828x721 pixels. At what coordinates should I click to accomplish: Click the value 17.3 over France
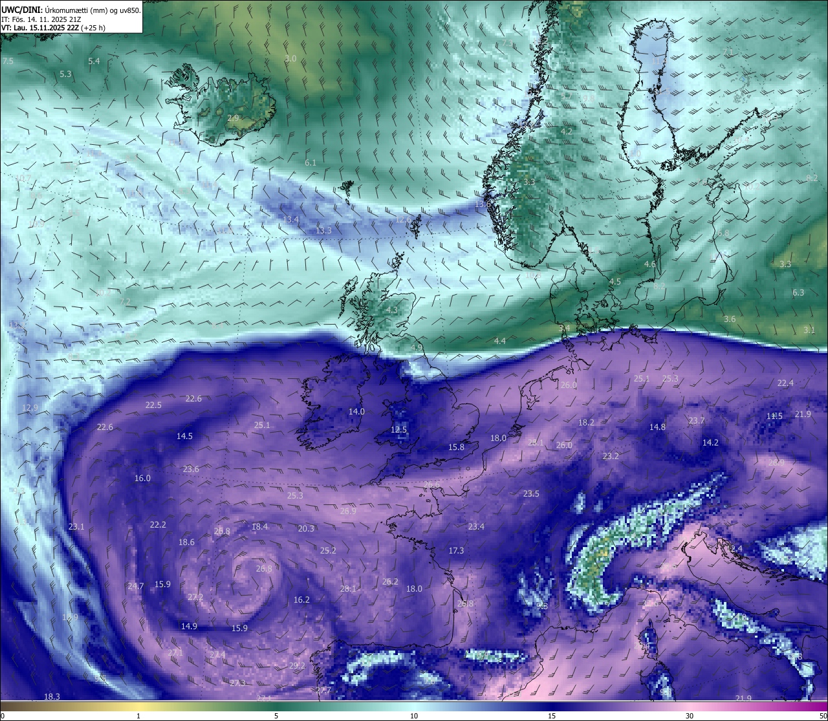point(456,550)
